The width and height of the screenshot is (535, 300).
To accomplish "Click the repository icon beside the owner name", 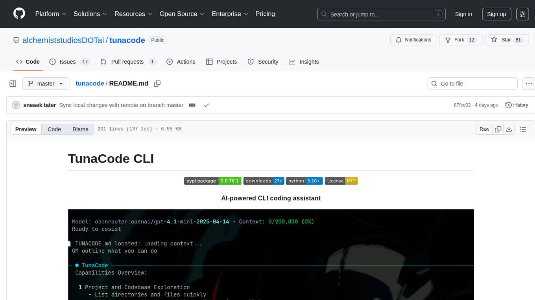I will [x=16, y=40].
